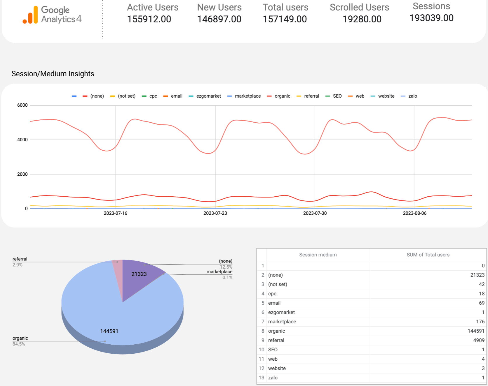Select the Sessions scorecard 193039.00

point(431,18)
